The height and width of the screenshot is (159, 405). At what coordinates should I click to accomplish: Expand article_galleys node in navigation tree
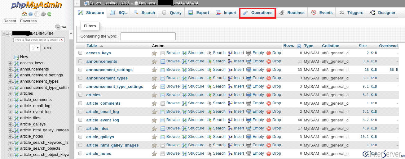click(x=10, y=124)
